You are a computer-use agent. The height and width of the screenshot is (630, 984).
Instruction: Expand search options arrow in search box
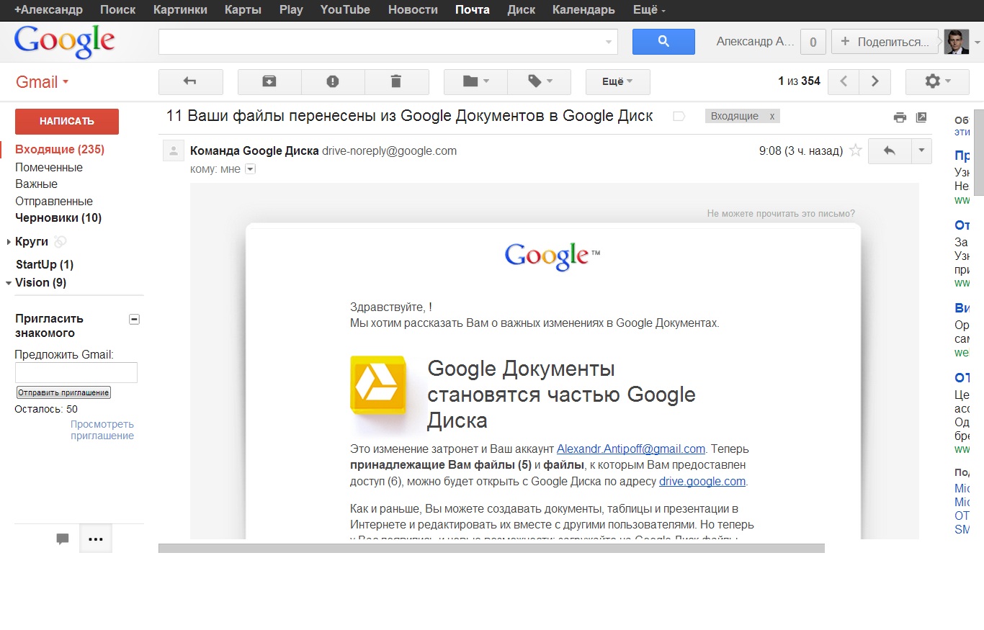point(609,42)
